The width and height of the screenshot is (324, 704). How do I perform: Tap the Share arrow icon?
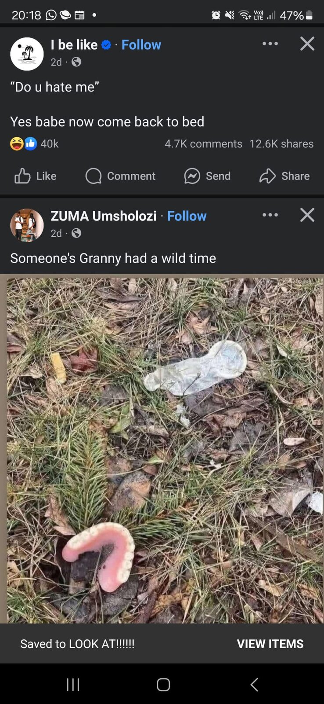[x=267, y=176]
